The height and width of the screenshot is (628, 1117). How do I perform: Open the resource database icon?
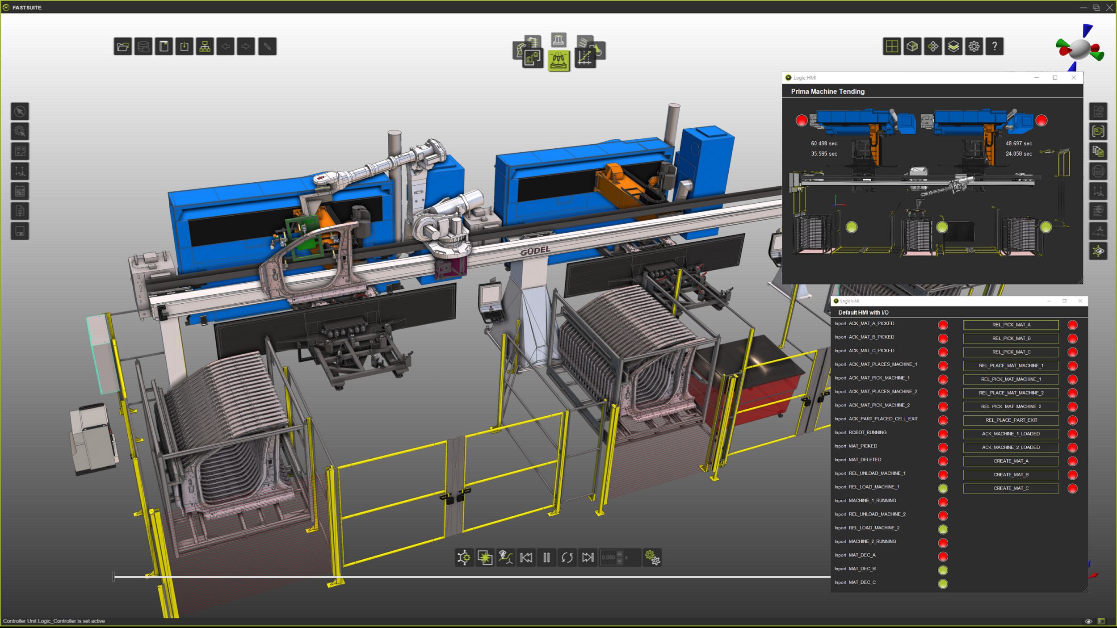pyautogui.click(x=143, y=46)
